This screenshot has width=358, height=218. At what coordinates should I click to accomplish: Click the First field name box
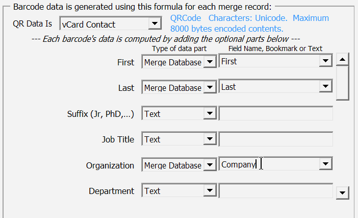(268, 62)
